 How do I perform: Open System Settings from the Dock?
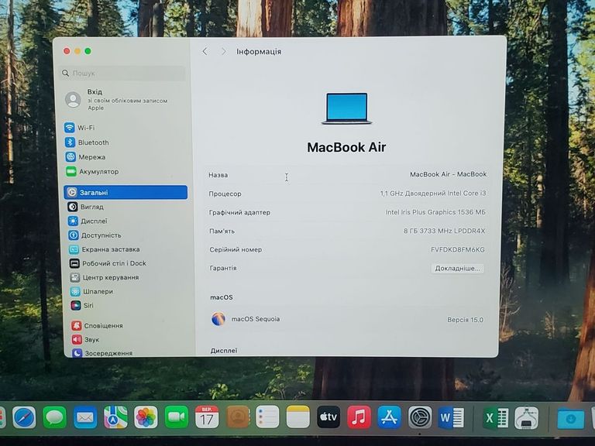(420, 417)
